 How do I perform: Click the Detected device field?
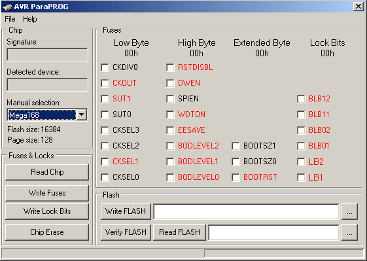[x=48, y=84]
